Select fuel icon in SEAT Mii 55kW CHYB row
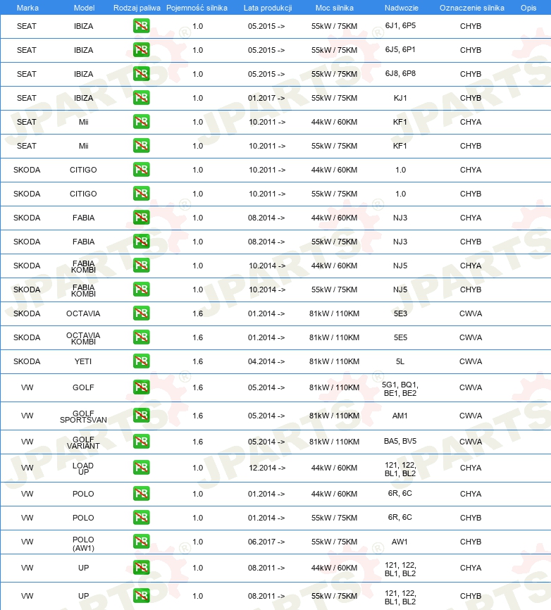 pos(141,146)
